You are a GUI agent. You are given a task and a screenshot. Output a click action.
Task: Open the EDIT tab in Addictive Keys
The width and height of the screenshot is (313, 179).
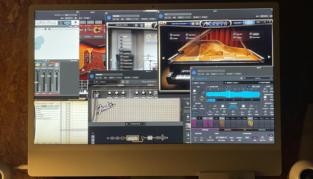[x=258, y=22]
